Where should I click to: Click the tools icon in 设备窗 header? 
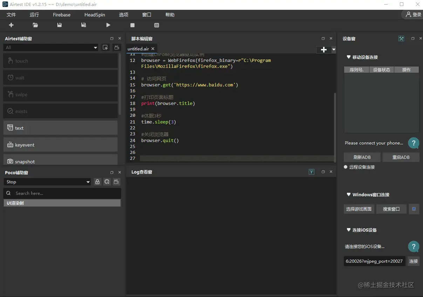click(x=401, y=38)
